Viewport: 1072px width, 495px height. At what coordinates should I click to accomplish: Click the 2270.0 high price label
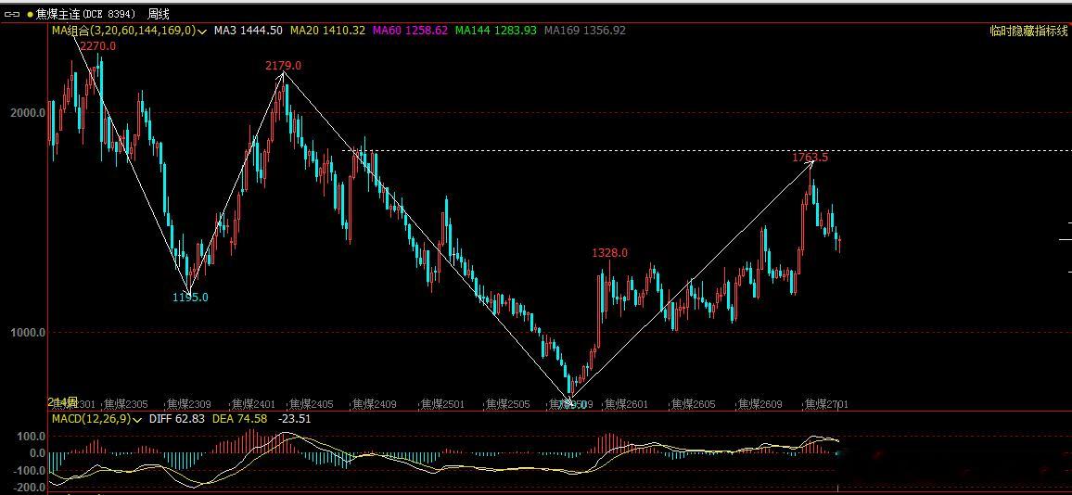coord(97,46)
